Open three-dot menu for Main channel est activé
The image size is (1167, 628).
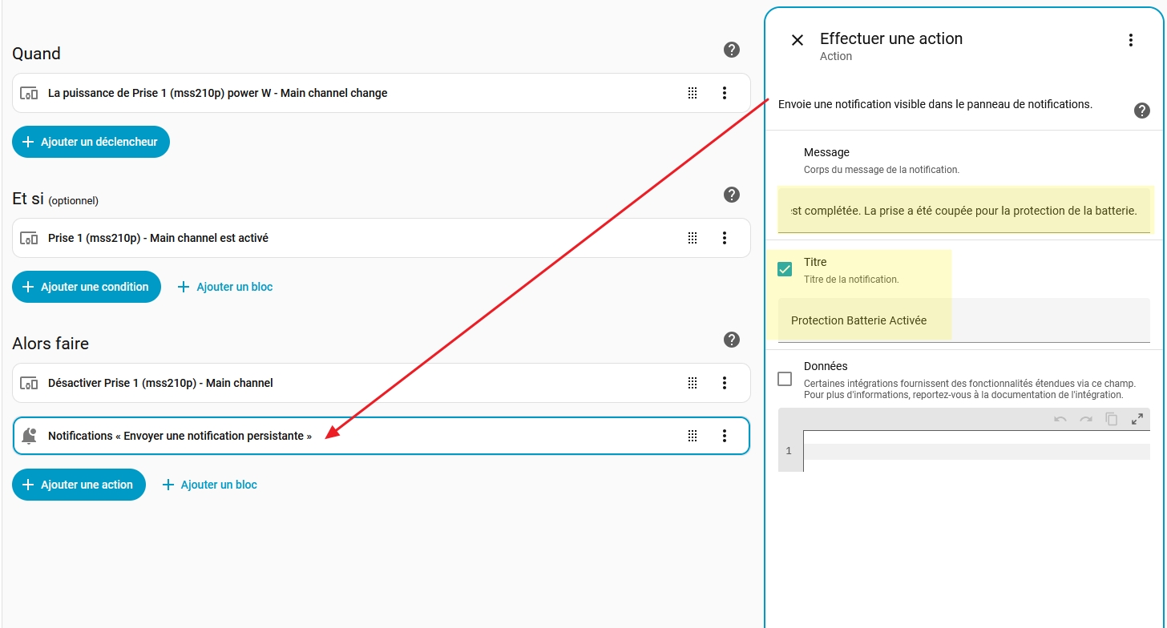click(x=724, y=238)
